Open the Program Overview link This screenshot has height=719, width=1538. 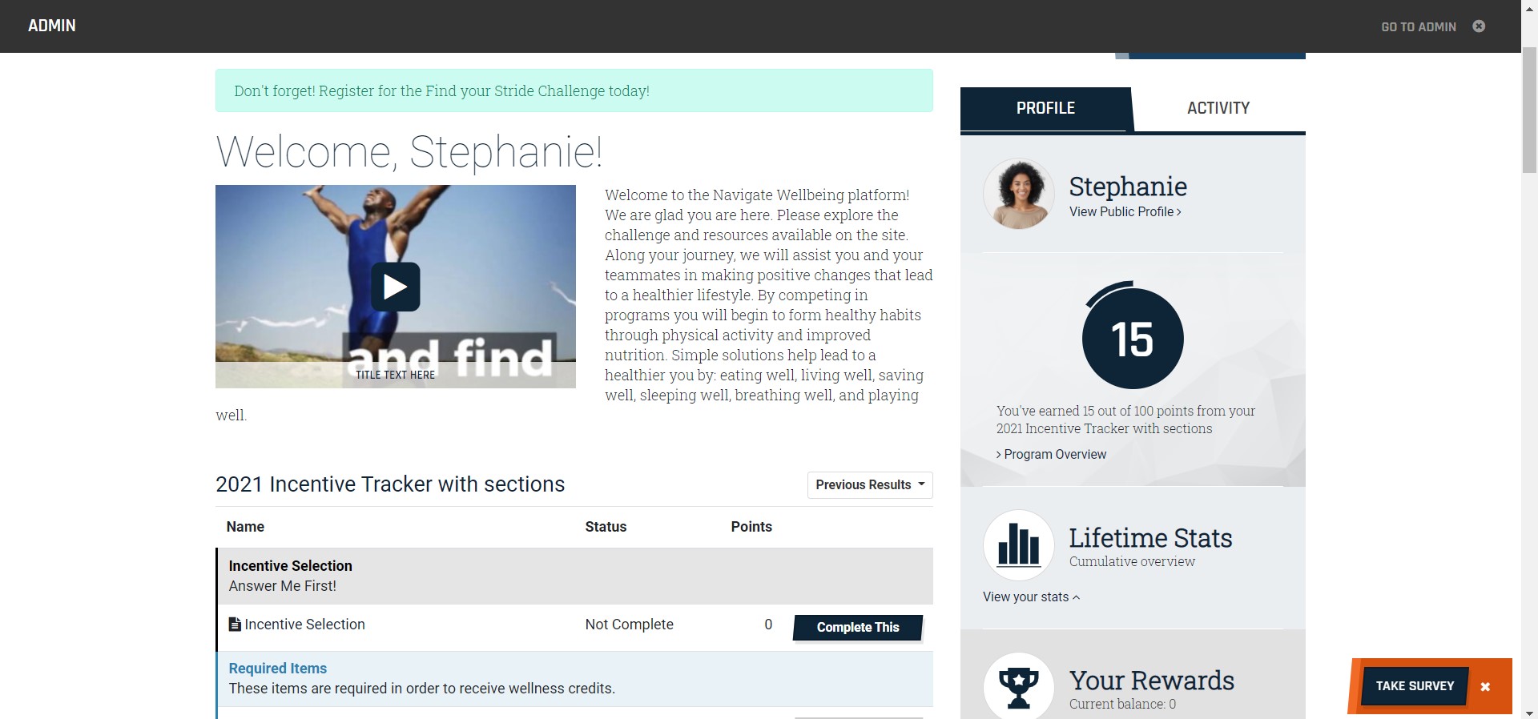tap(1051, 455)
